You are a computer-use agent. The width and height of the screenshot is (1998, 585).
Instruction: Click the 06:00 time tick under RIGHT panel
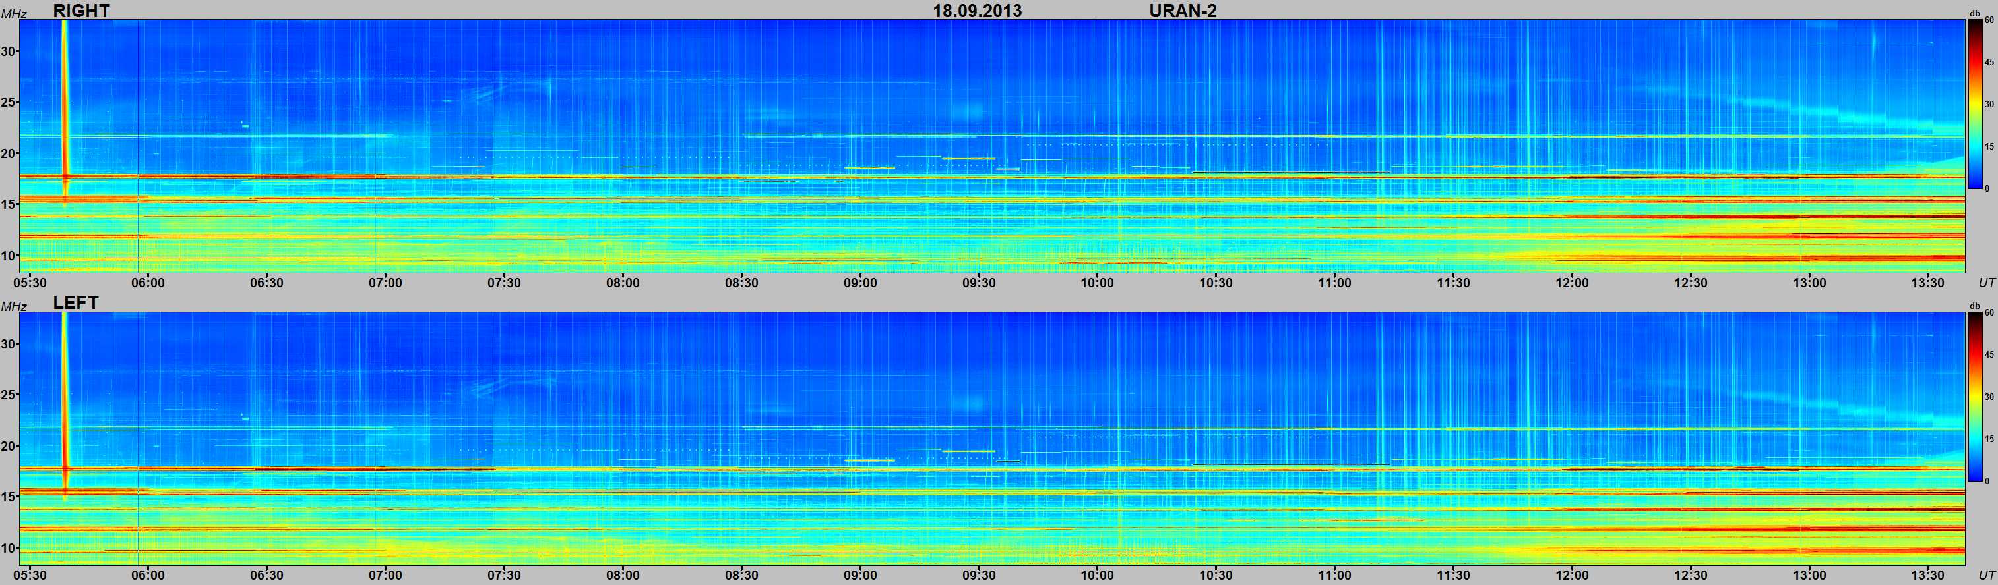[147, 283]
